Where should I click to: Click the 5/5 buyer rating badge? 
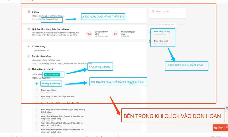(115, 34)
